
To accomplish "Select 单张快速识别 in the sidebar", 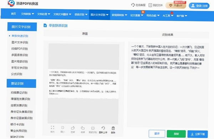I will point(20,36).
